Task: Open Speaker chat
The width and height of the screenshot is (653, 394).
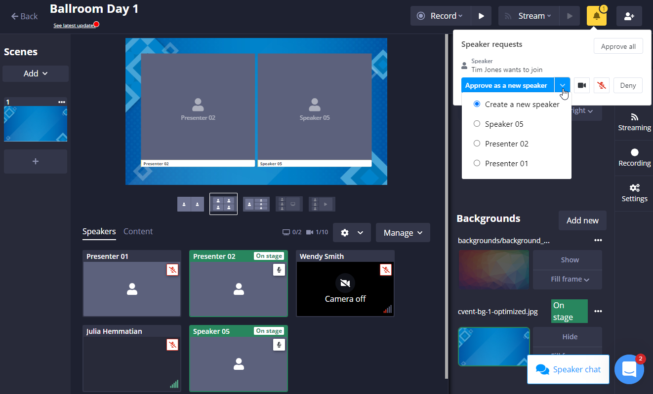Action: pos(568,369)
